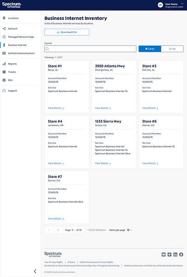Open the page number dropdown
187x277 pixels.
click(73, 230)
